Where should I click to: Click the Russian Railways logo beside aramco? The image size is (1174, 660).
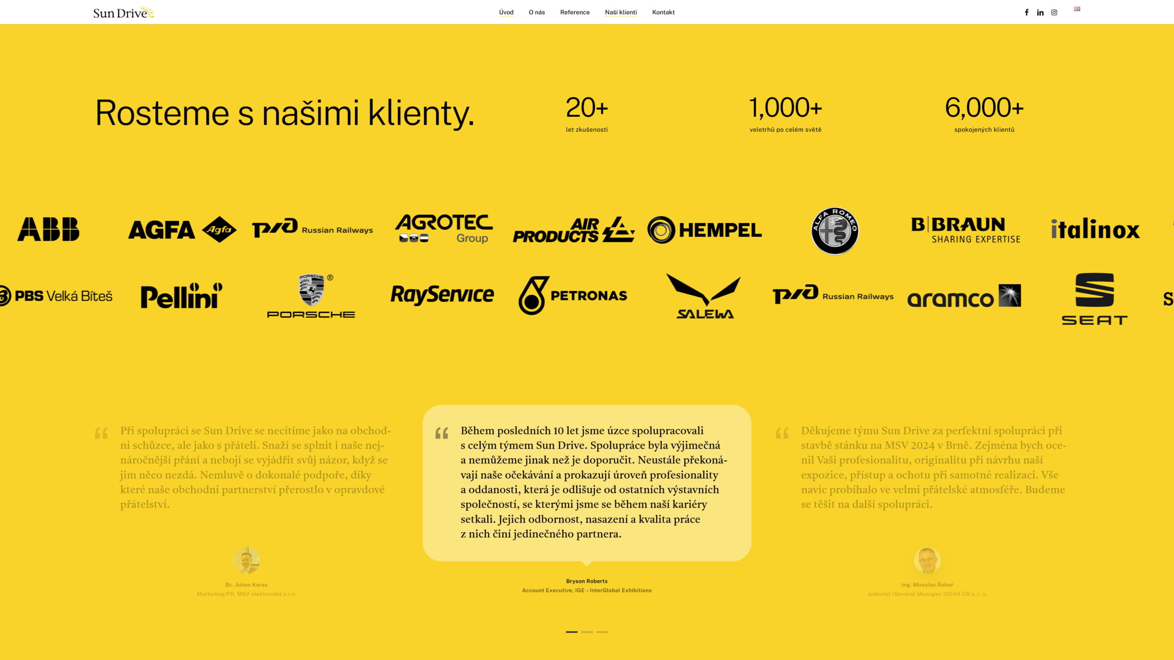coord(833,294)
